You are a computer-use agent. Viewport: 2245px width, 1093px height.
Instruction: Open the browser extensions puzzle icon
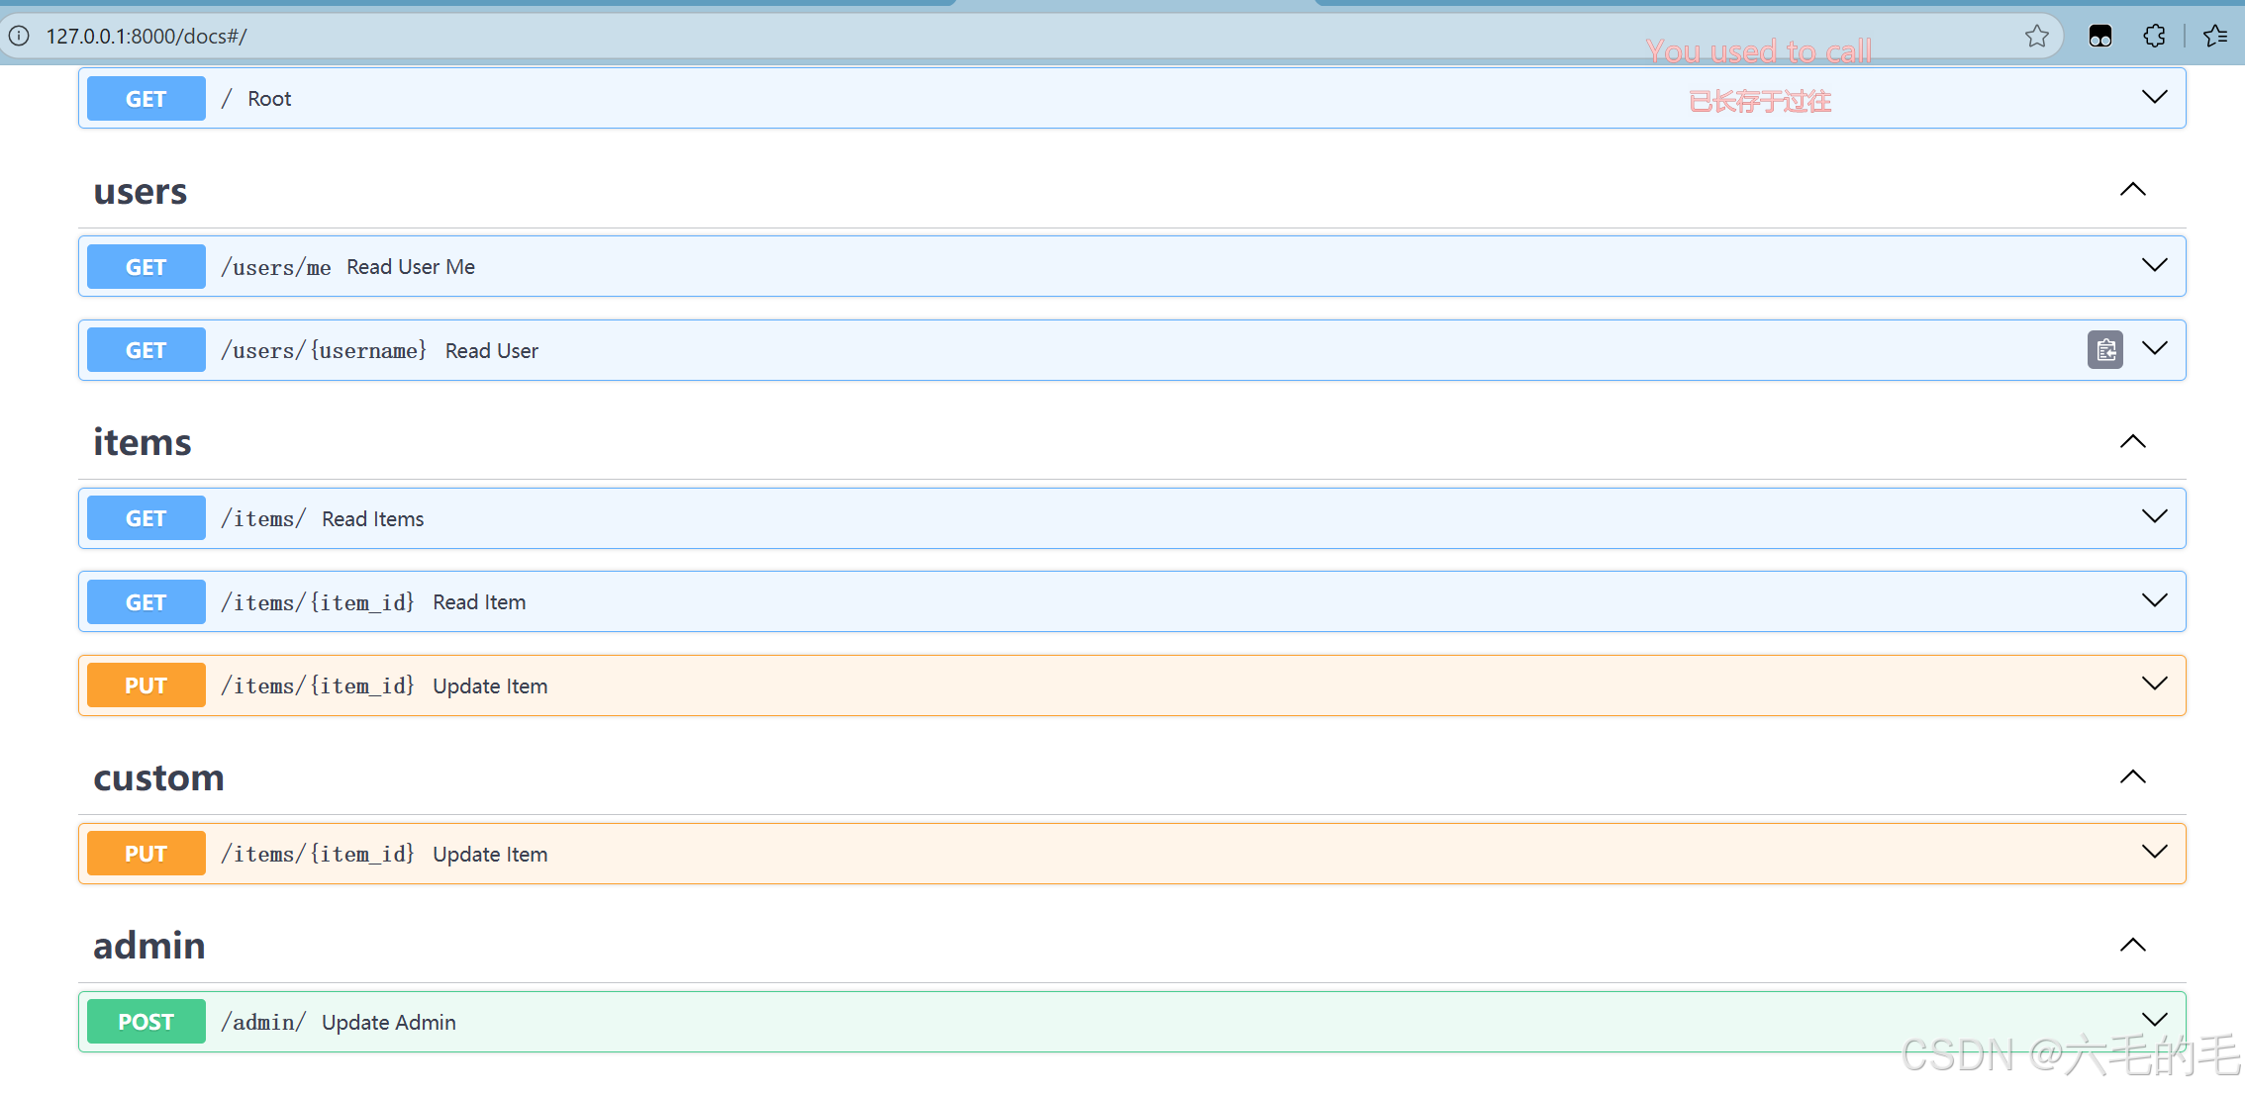click(2154, 37)
